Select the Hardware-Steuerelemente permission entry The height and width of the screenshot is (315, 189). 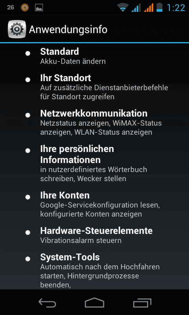click(x=94, y=235)
